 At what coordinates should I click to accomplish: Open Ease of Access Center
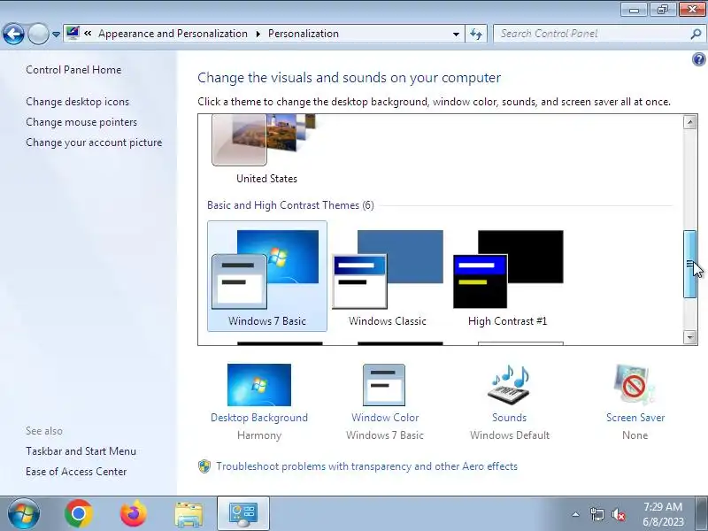76,472
